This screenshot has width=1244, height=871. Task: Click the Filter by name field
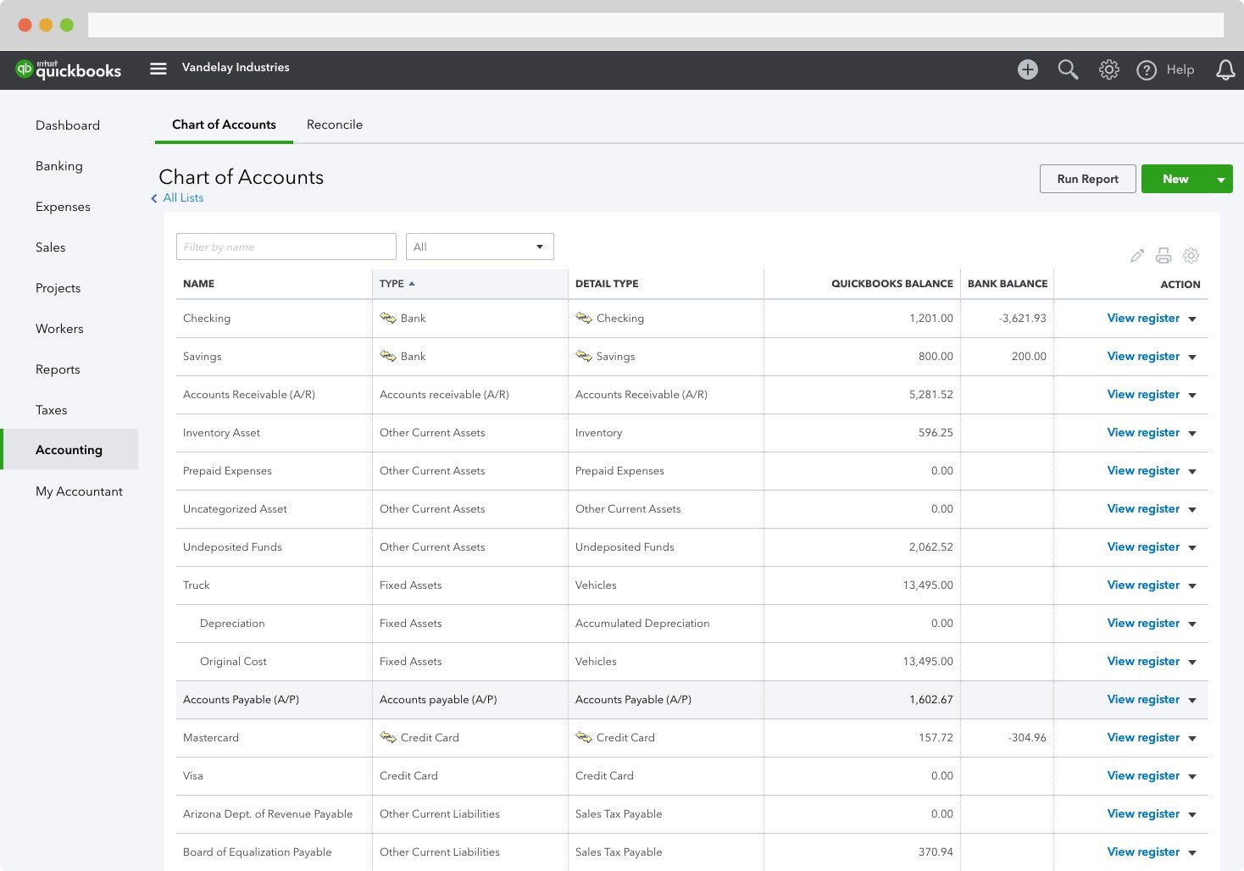coord(286,247)
